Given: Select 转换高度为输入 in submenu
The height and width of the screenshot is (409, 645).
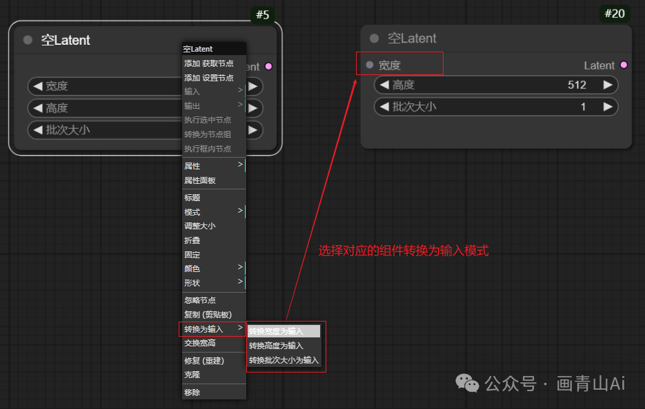Looking at the screenshot, I should 284,346.
